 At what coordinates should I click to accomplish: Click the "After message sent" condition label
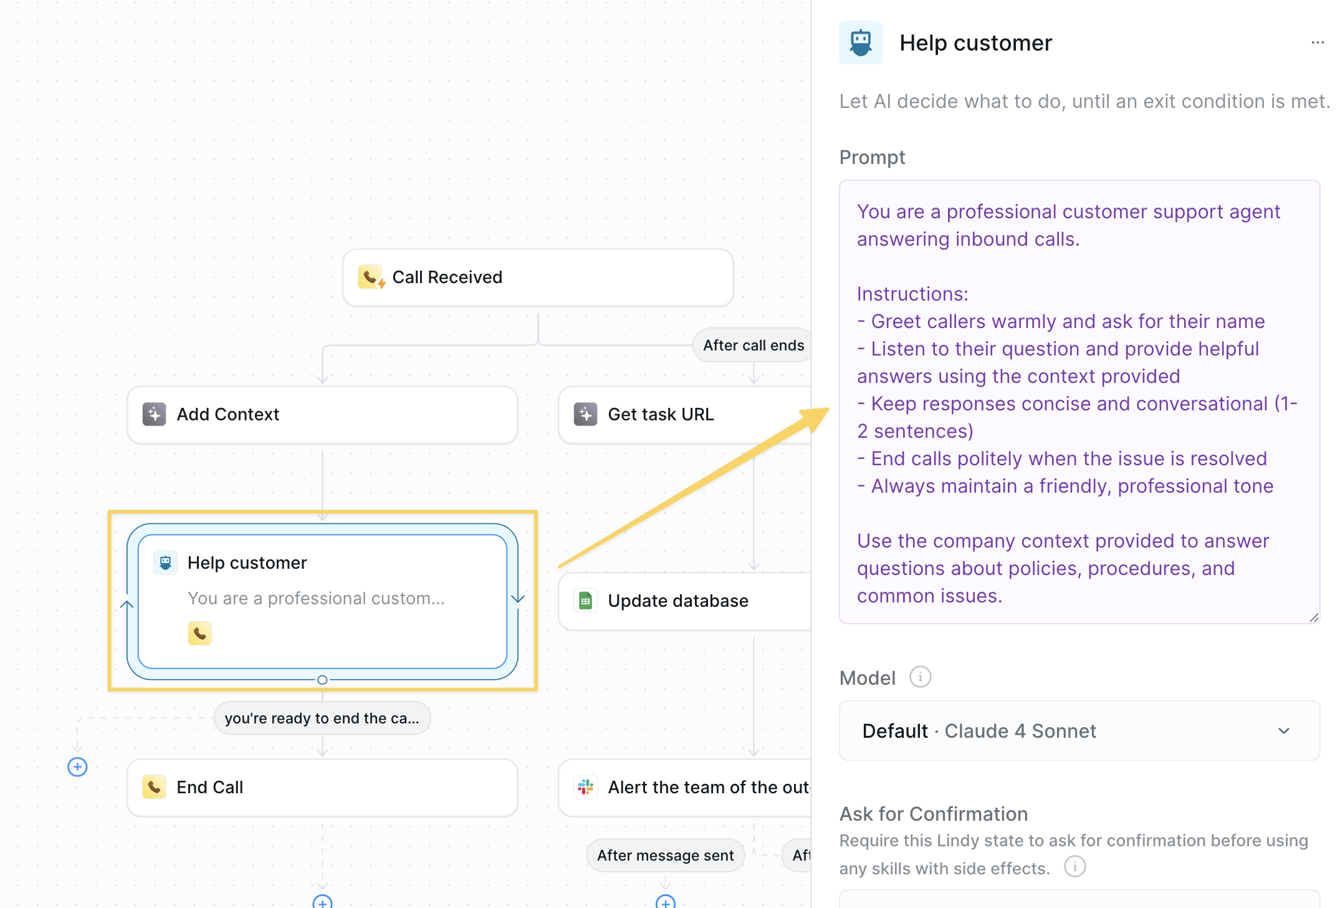tap(665, 856)
